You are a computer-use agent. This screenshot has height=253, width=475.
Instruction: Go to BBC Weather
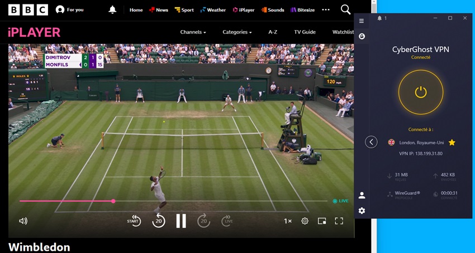[x=213, y=10]
